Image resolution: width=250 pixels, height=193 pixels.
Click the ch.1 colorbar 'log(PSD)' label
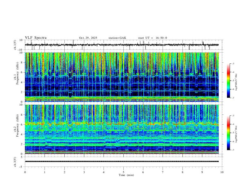[236, 82]
